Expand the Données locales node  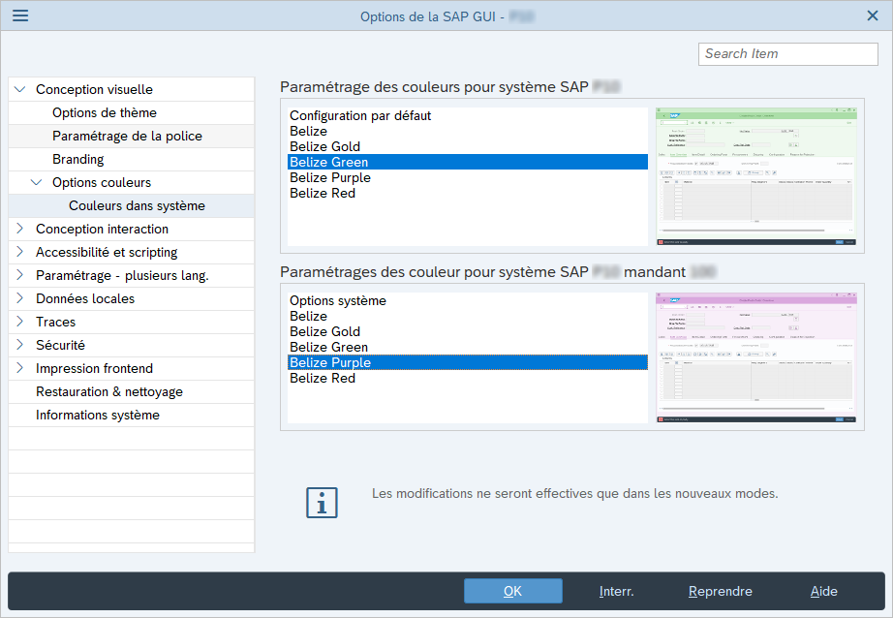20,298
